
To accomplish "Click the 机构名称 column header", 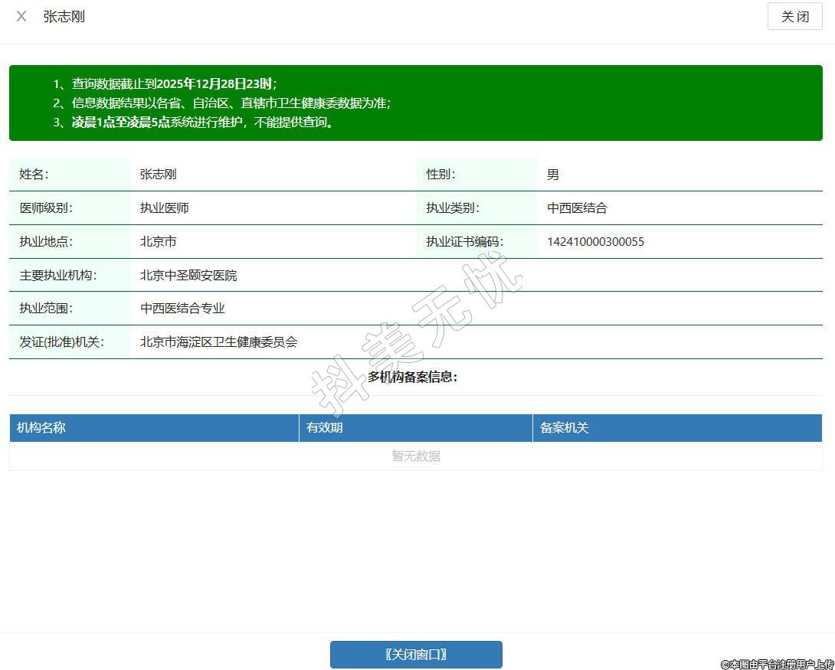I will pos(41,428).
